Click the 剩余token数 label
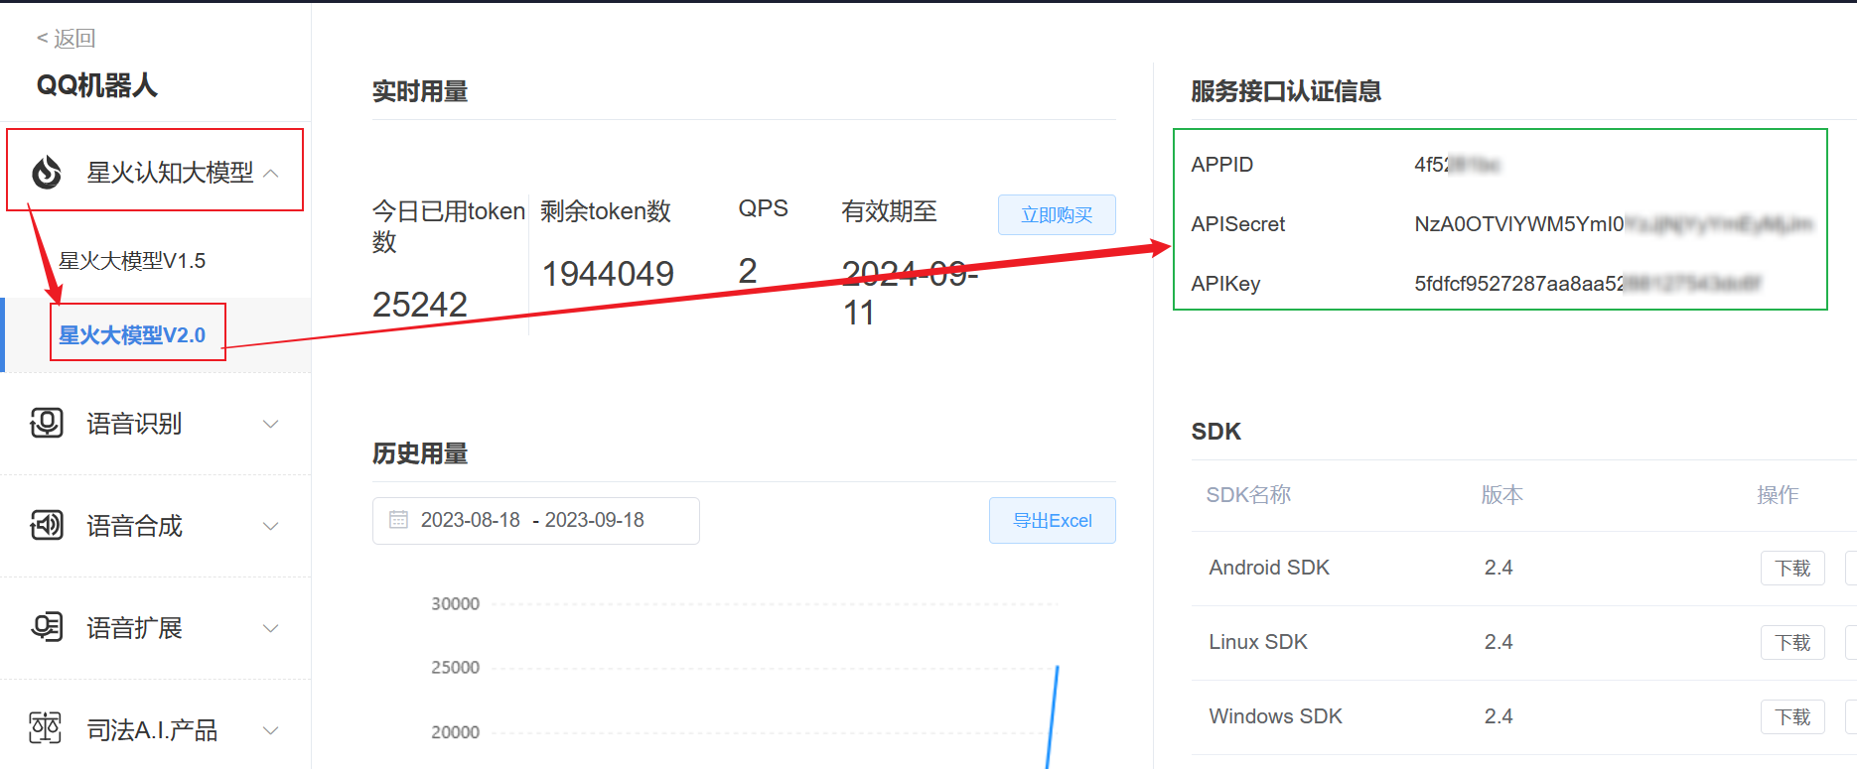The image size is (1857, 769). [606, 211]
